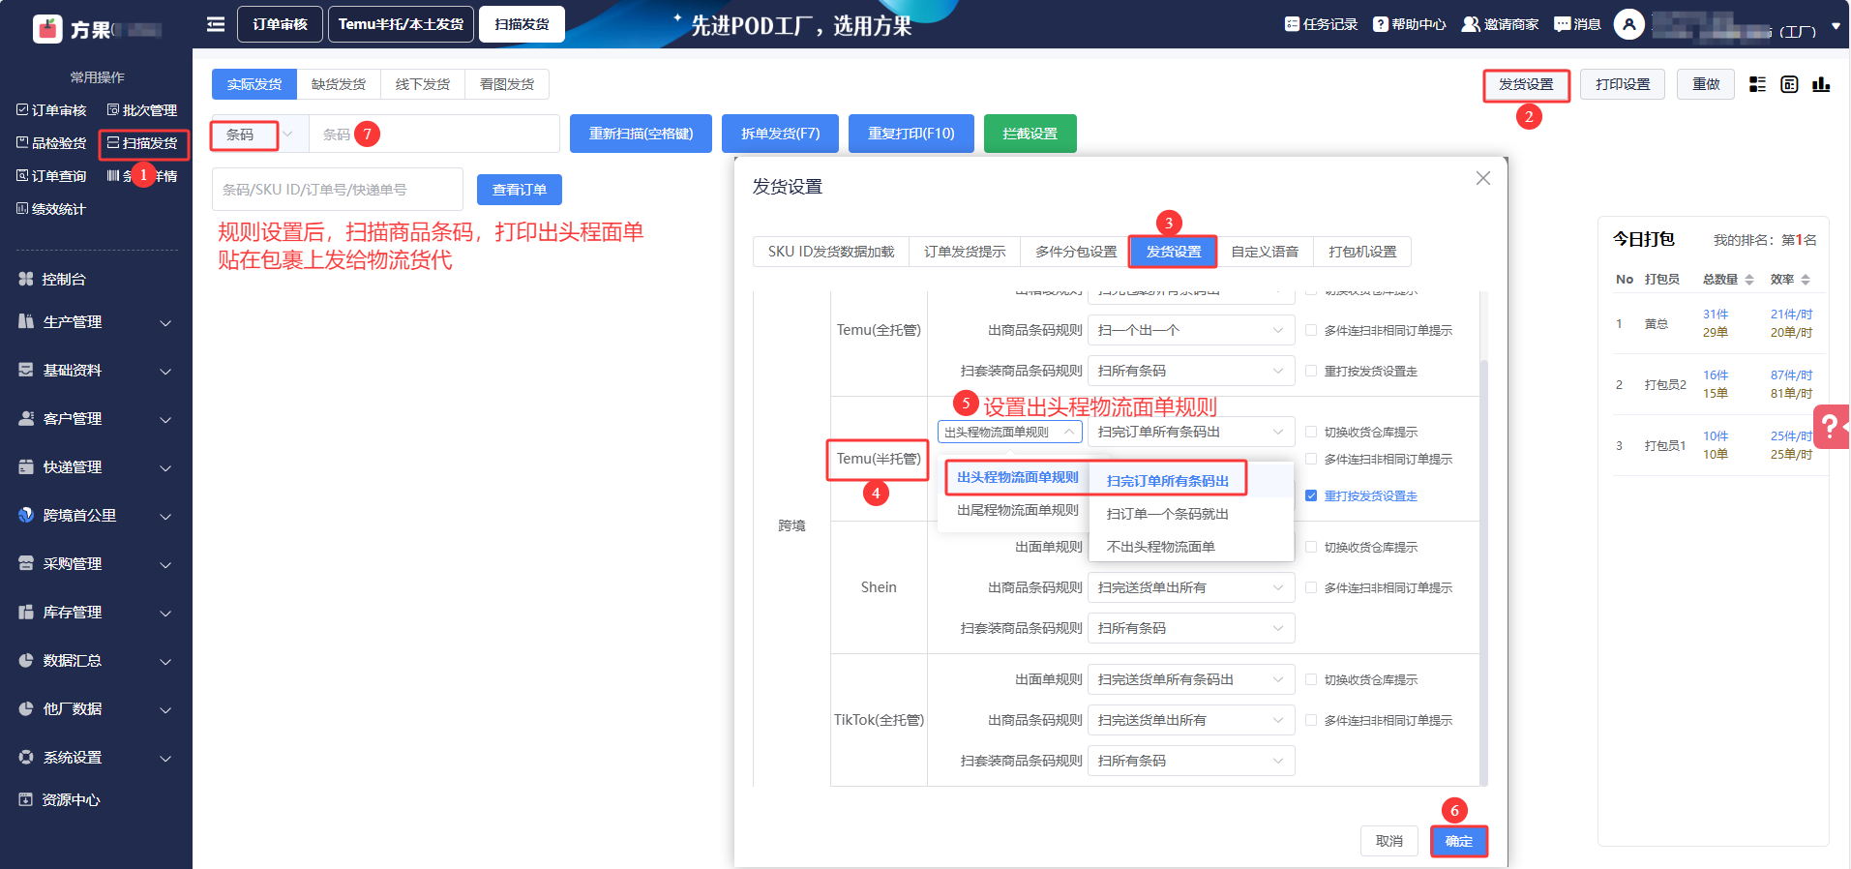Enable Shein 切换收货仓库提示 checkbox
This screenshot has width=1851, height=869.
click(x=1311, y=547)
